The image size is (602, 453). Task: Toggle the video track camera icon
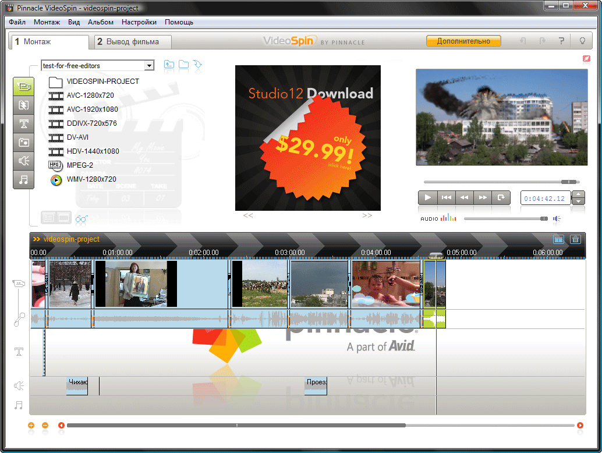coord(19,284)
